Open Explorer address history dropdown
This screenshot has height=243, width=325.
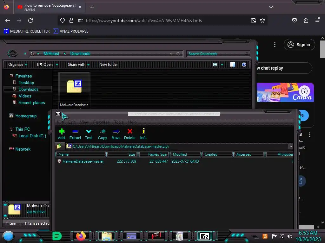point(171,54)
